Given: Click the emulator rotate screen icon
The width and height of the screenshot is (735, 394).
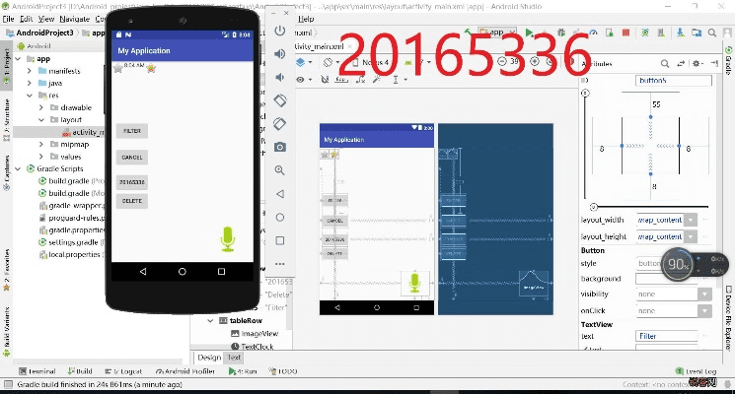Looking at the screenshot, I should [x=280, y=100].
